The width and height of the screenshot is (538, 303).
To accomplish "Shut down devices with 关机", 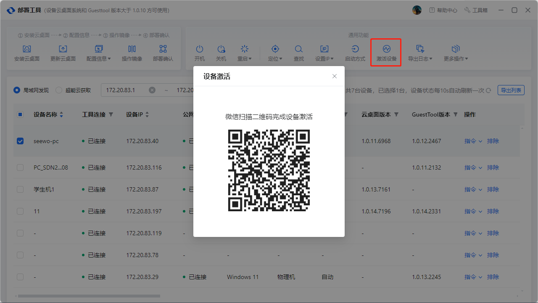I will (x=221, y=53).
